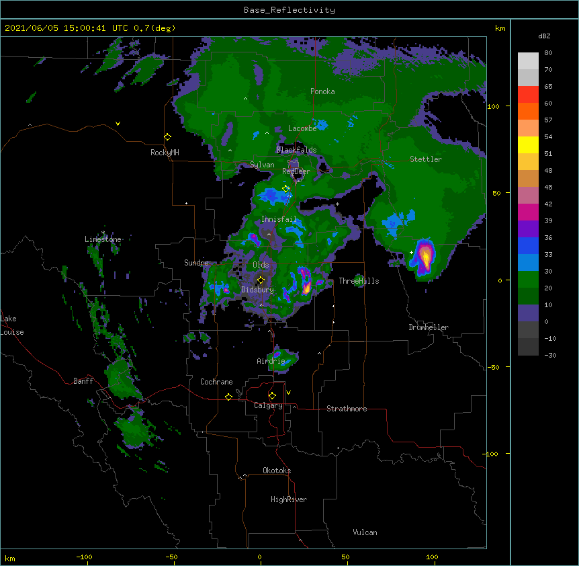Click the purple legend swatch at 10 dBZ
The image size is (579, 566).
pos(528,313)
